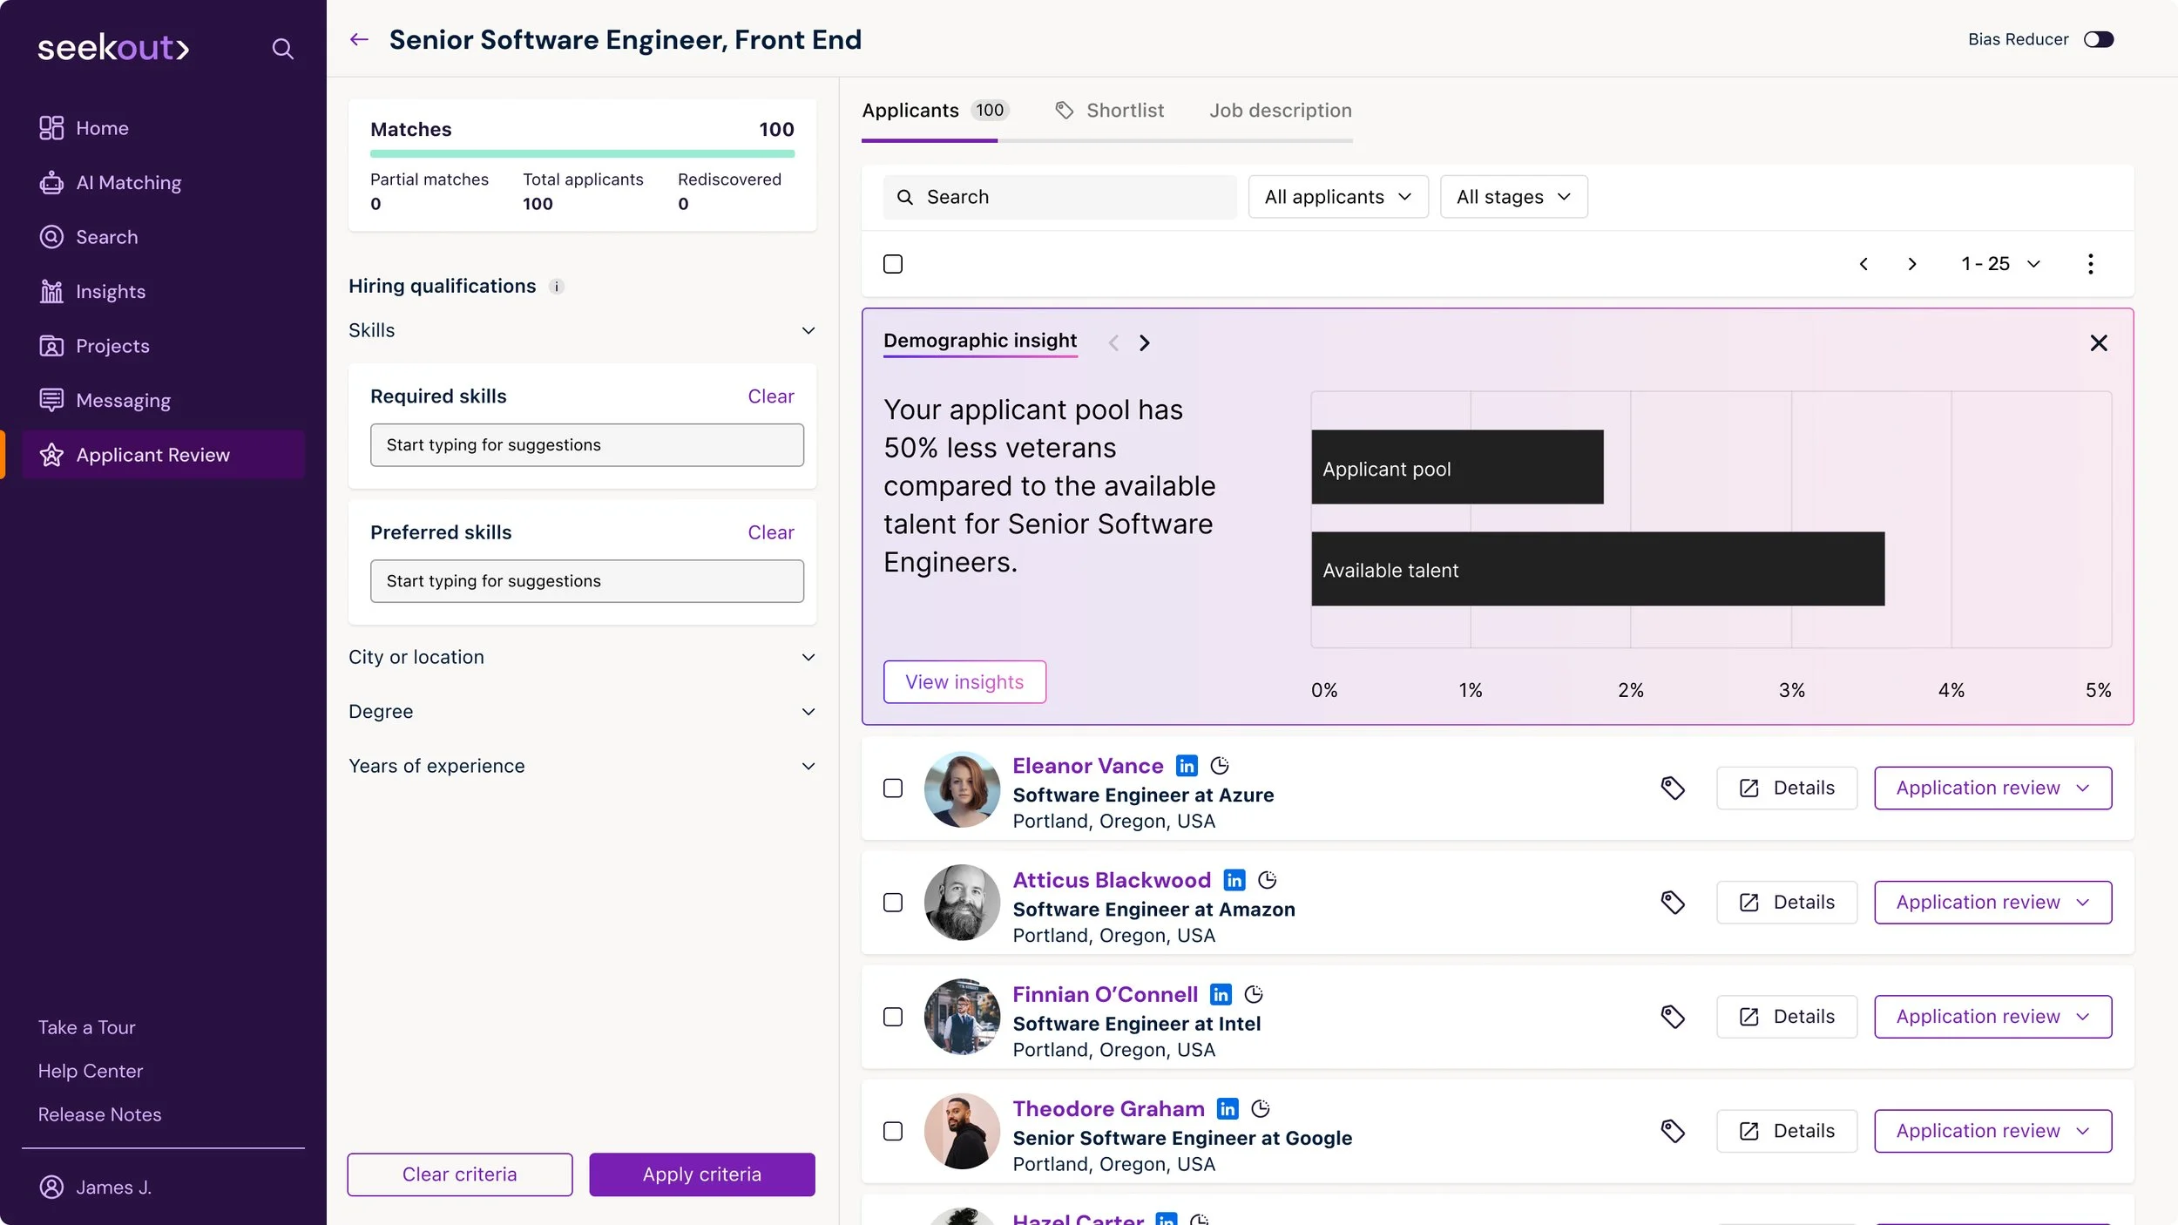Click the View insights button
Image resolution: width=2178 pixels, height=1225 pixels.
tap(964, 682)
